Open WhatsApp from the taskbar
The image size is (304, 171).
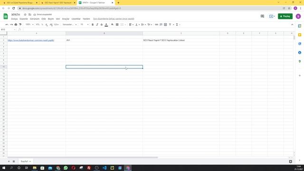pos(66,168)
